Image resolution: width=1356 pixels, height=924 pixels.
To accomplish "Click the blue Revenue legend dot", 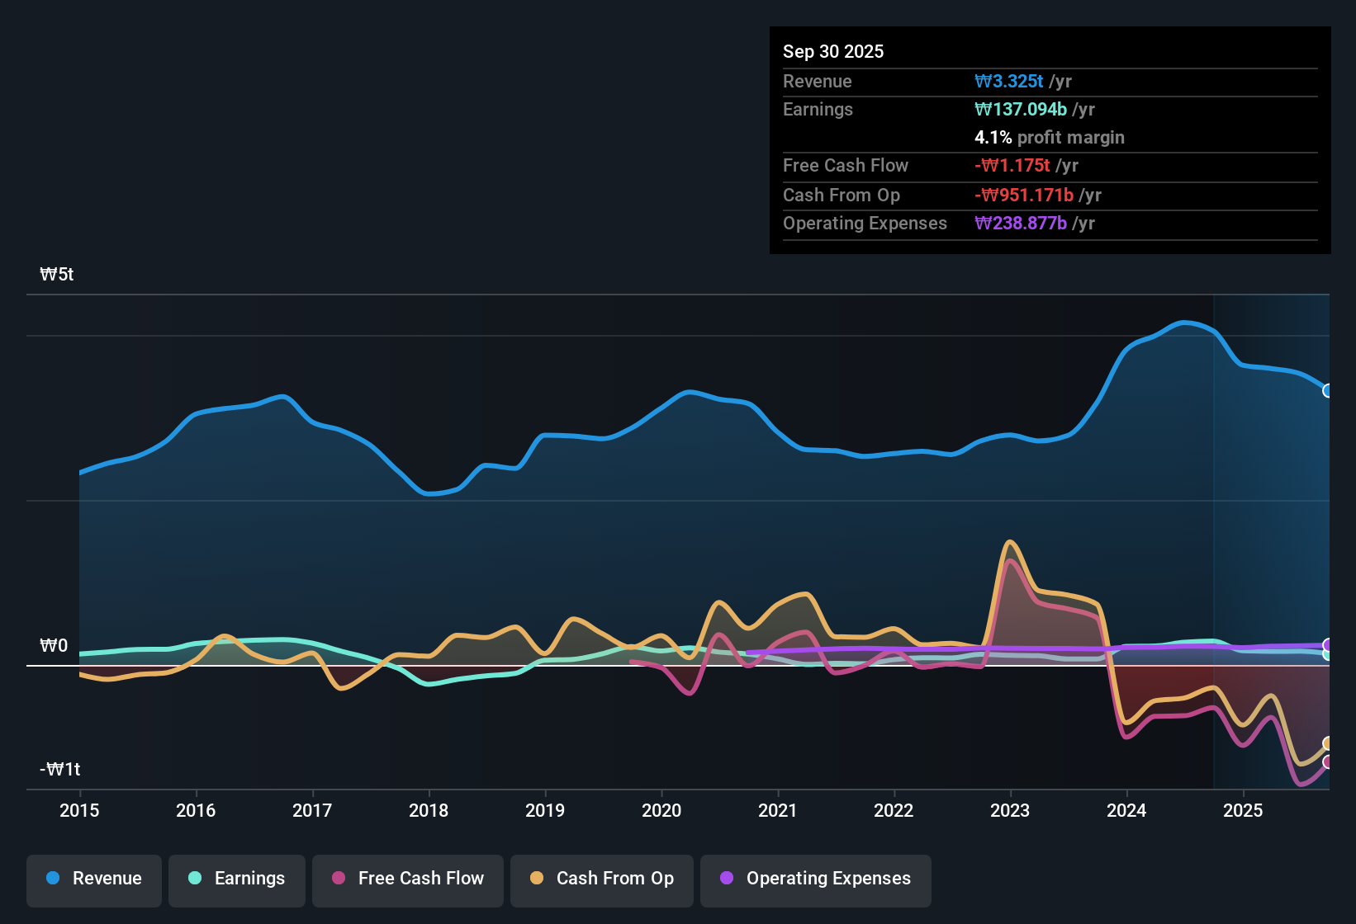I will click(x=53, y=879).
